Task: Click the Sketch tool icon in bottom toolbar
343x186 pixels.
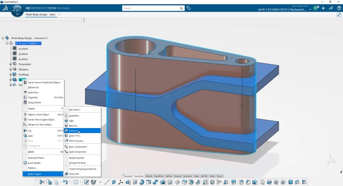Action: pyautogui.click(x=86, y=182)
